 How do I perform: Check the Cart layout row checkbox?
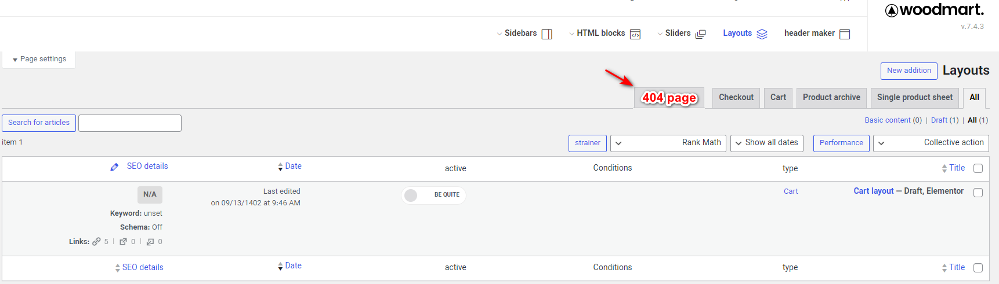pyautogui.click(x=978, y=193)
